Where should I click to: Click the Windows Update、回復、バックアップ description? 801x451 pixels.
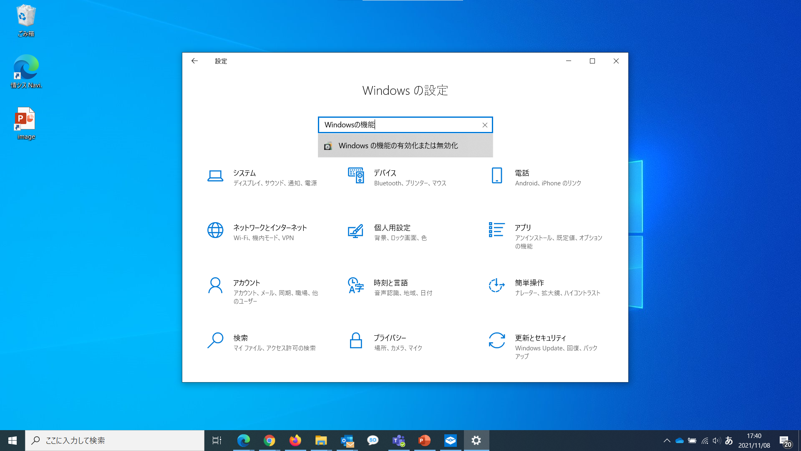pos(556,352)
